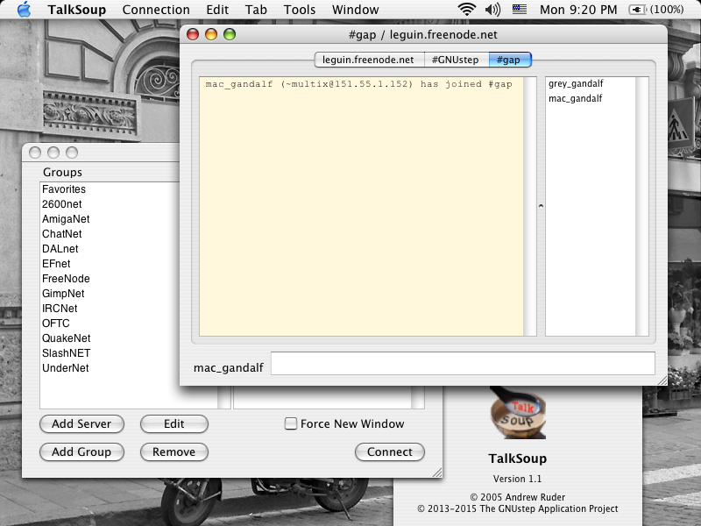701x526 pixels.
Task: Select the IRCNet group
Action: [x=109, y=309]
